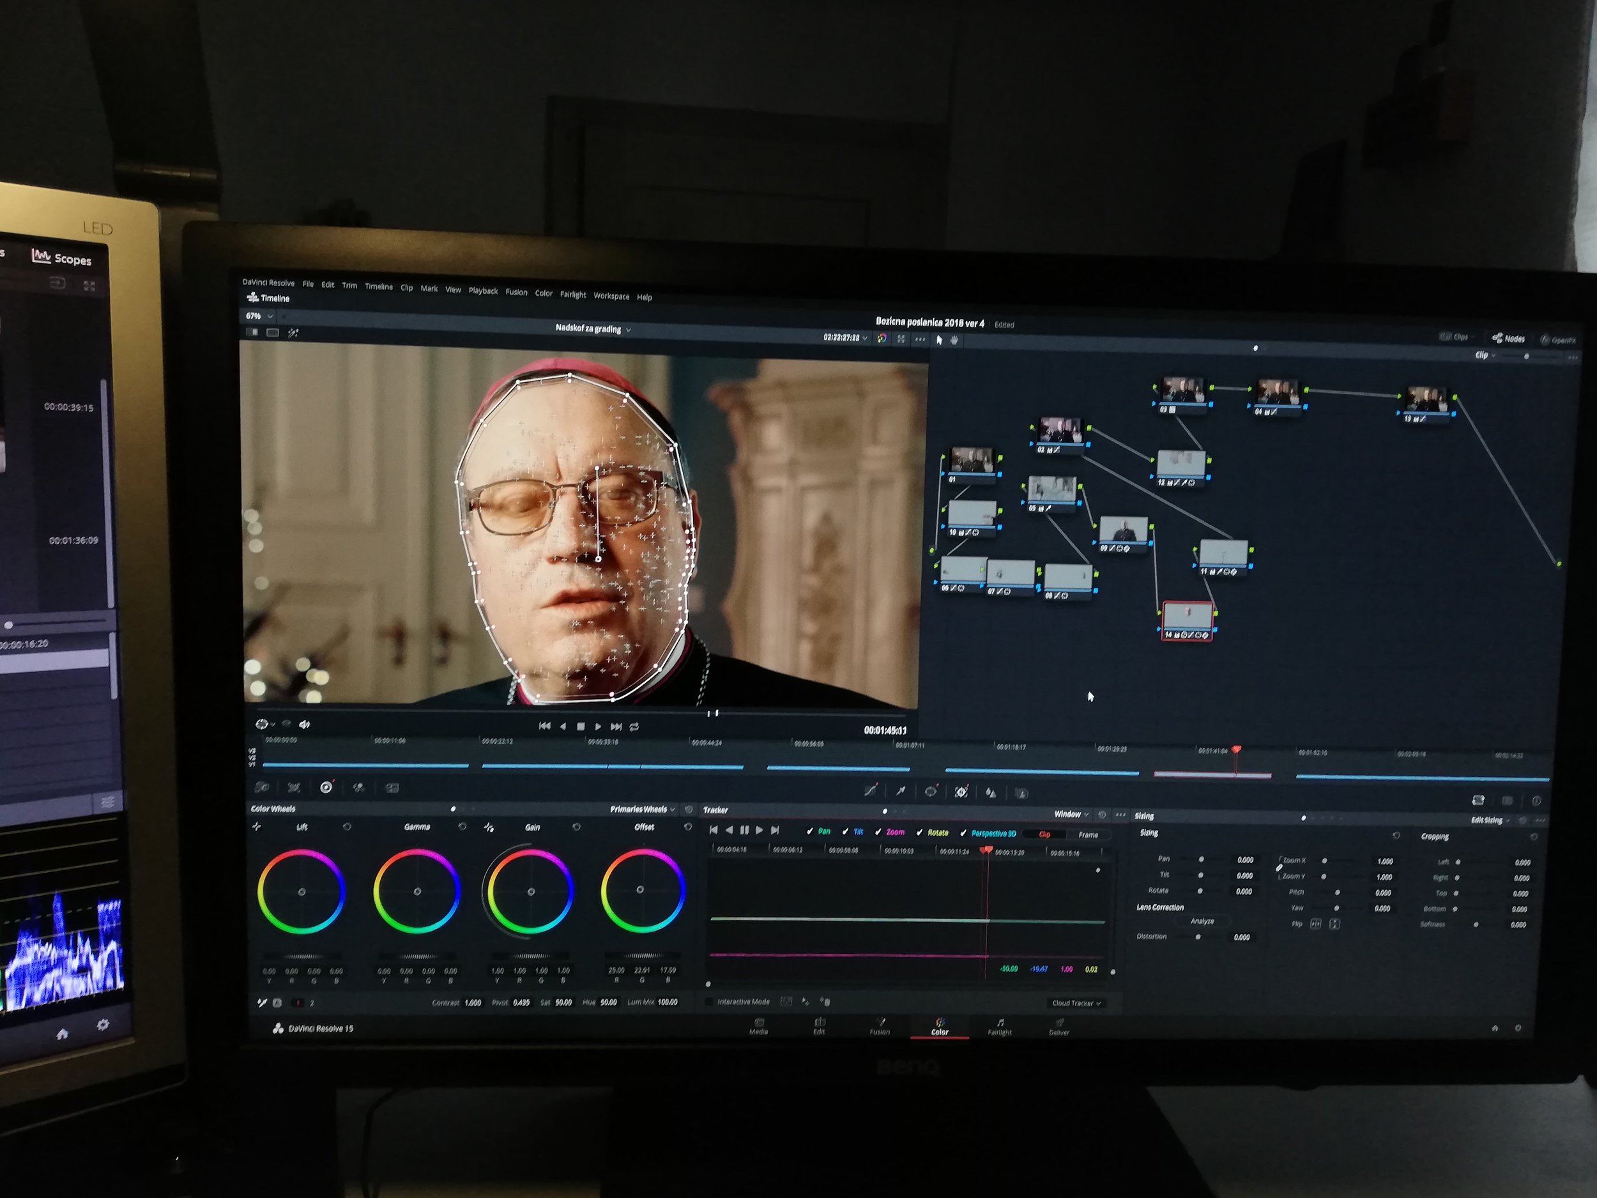The height and width of the screenshot is (1198, 1597).
Task: Click the Contrast value field
Action: coord(473,1003)
